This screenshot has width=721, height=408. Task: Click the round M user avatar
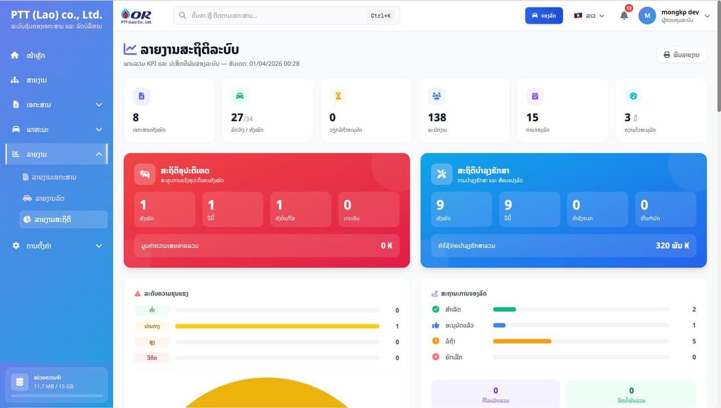click(647, 16)
